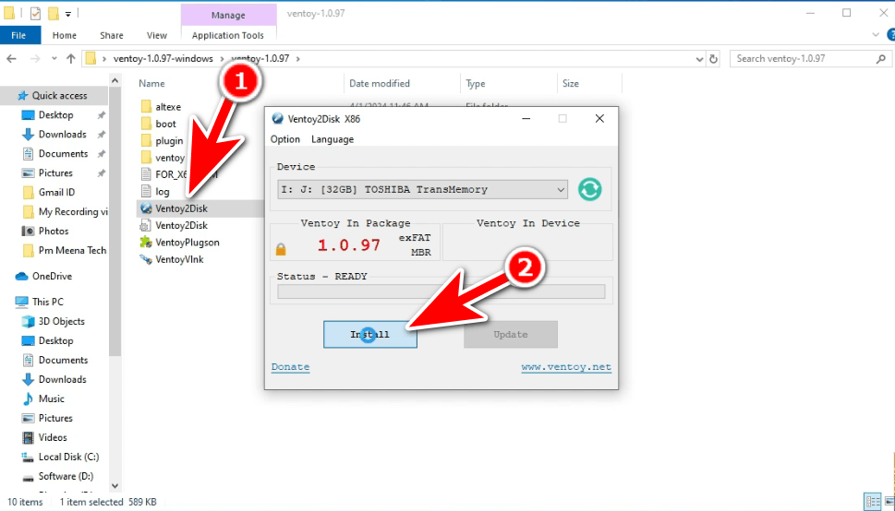Viewport: 895px width, 511px height.
Task: Open Software (D:) drive
Action: click(x=66, y=476)
